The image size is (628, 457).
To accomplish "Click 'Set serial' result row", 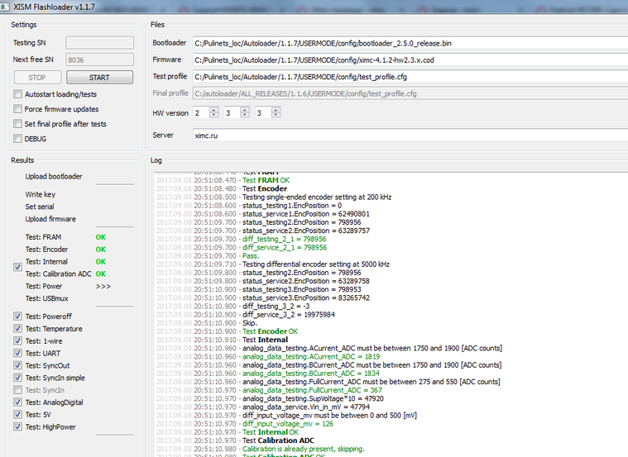I will tap(40, 207).
